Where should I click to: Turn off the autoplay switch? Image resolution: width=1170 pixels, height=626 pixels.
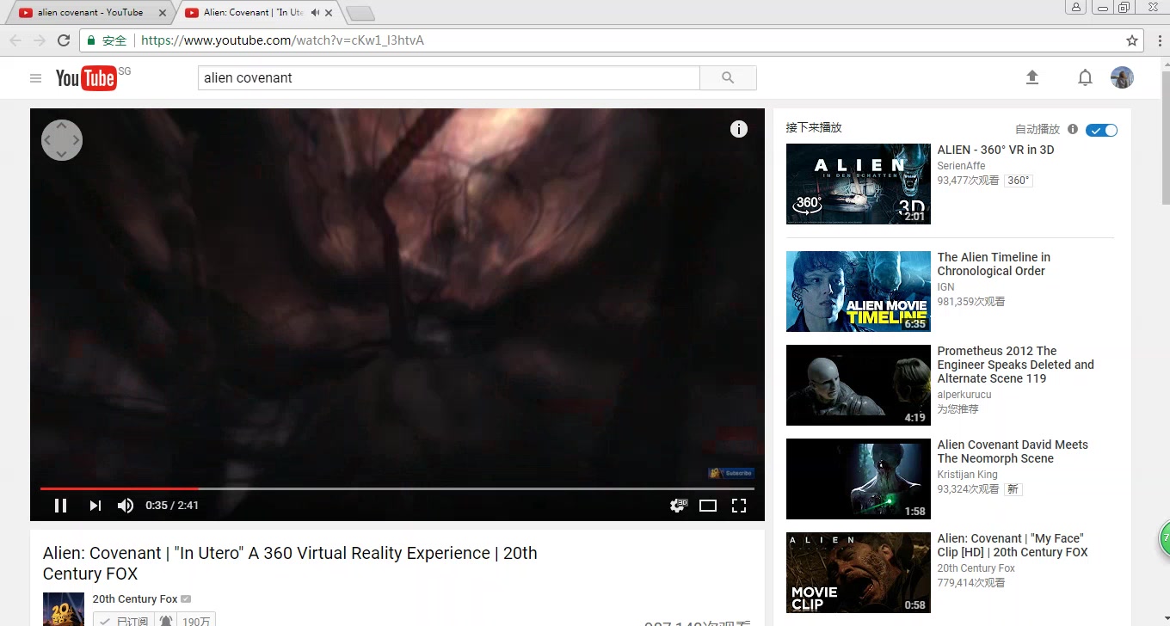click(x=1101, y=130)
